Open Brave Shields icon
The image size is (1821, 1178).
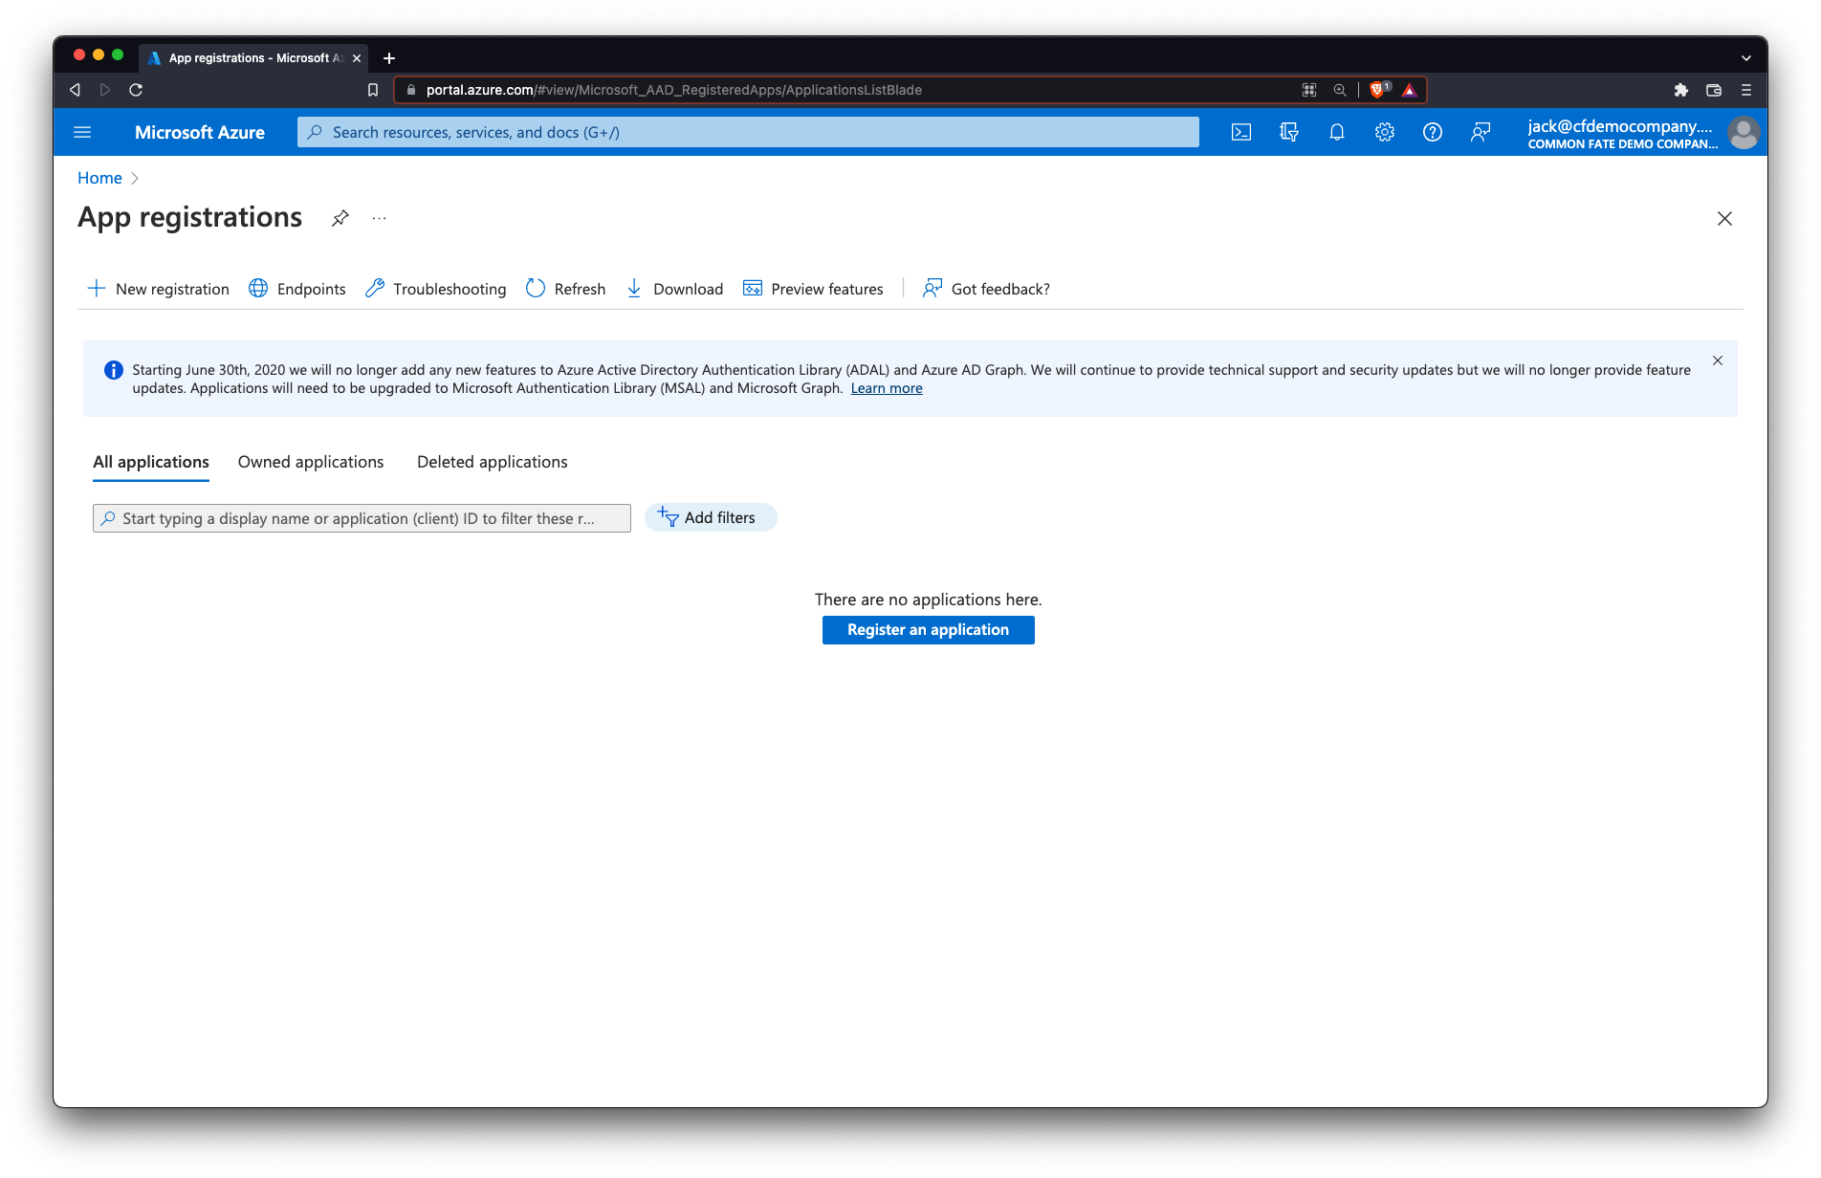1378,90
